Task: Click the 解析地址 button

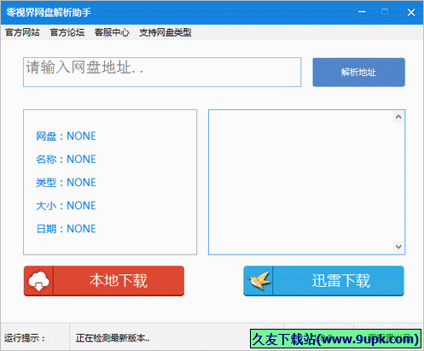Action: (358, 73)
